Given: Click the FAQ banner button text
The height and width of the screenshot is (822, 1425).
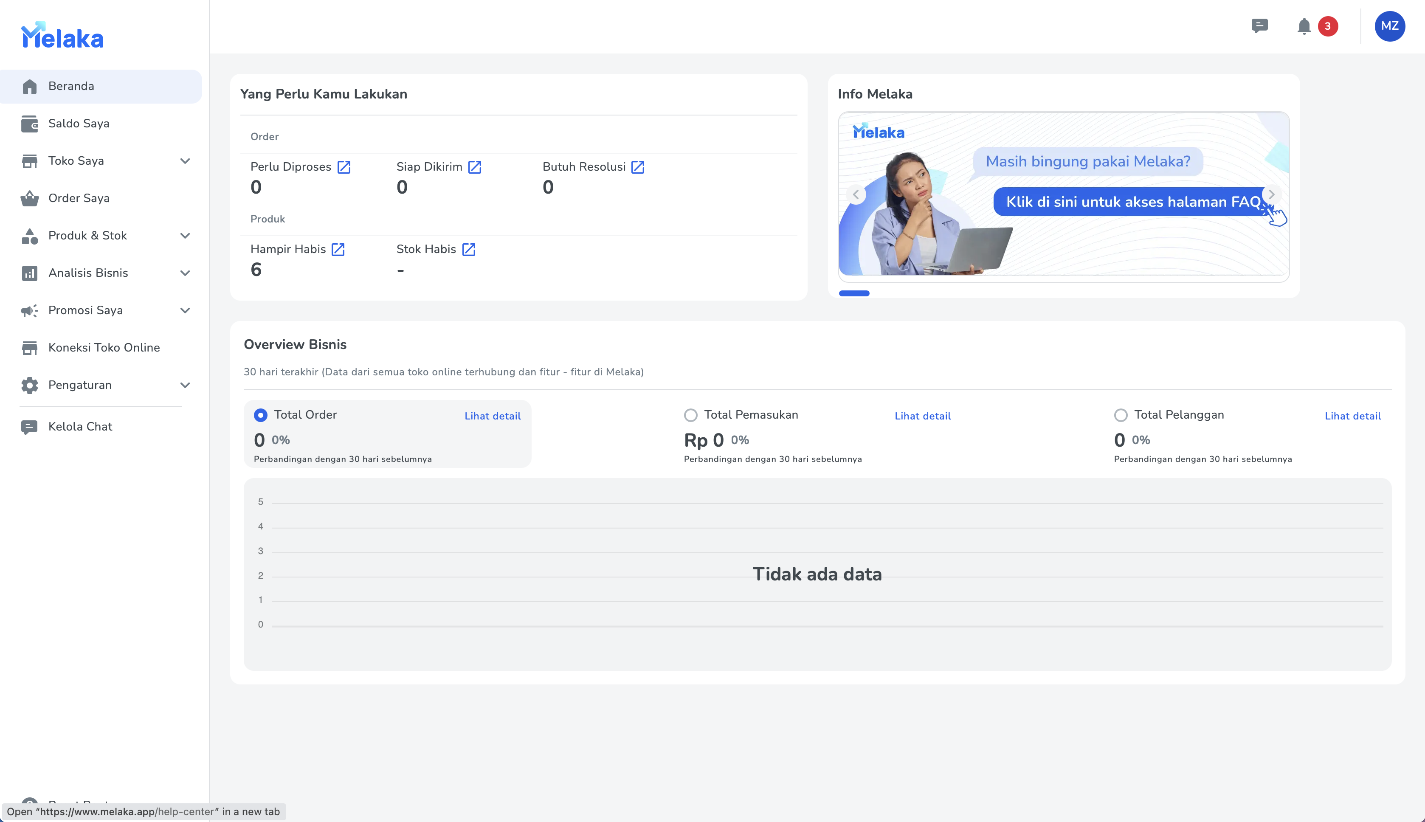Looking at the screenshot, I should (1134, 202).
